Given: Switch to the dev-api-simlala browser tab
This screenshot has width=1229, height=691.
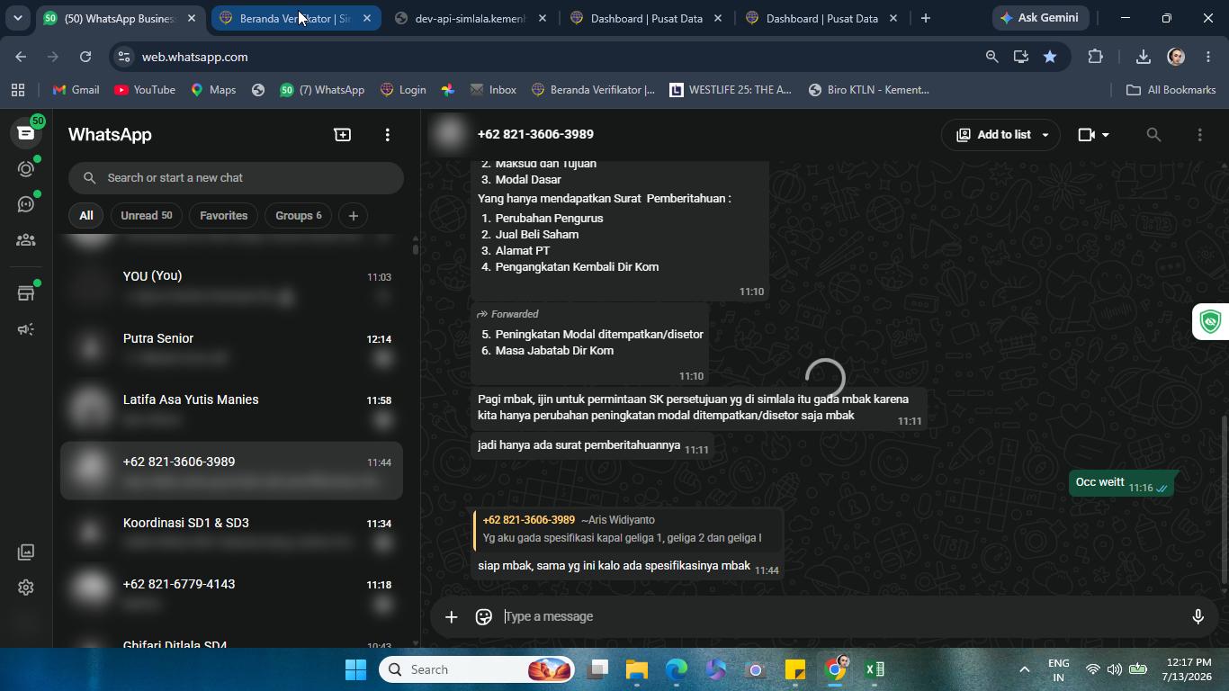Looking at the screenshot, I should point(470,18).
